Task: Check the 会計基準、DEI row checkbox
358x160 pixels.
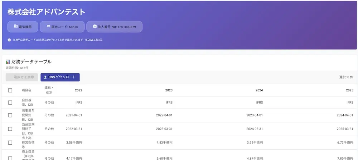Action: pyautogui.click(x=10, y=102)
